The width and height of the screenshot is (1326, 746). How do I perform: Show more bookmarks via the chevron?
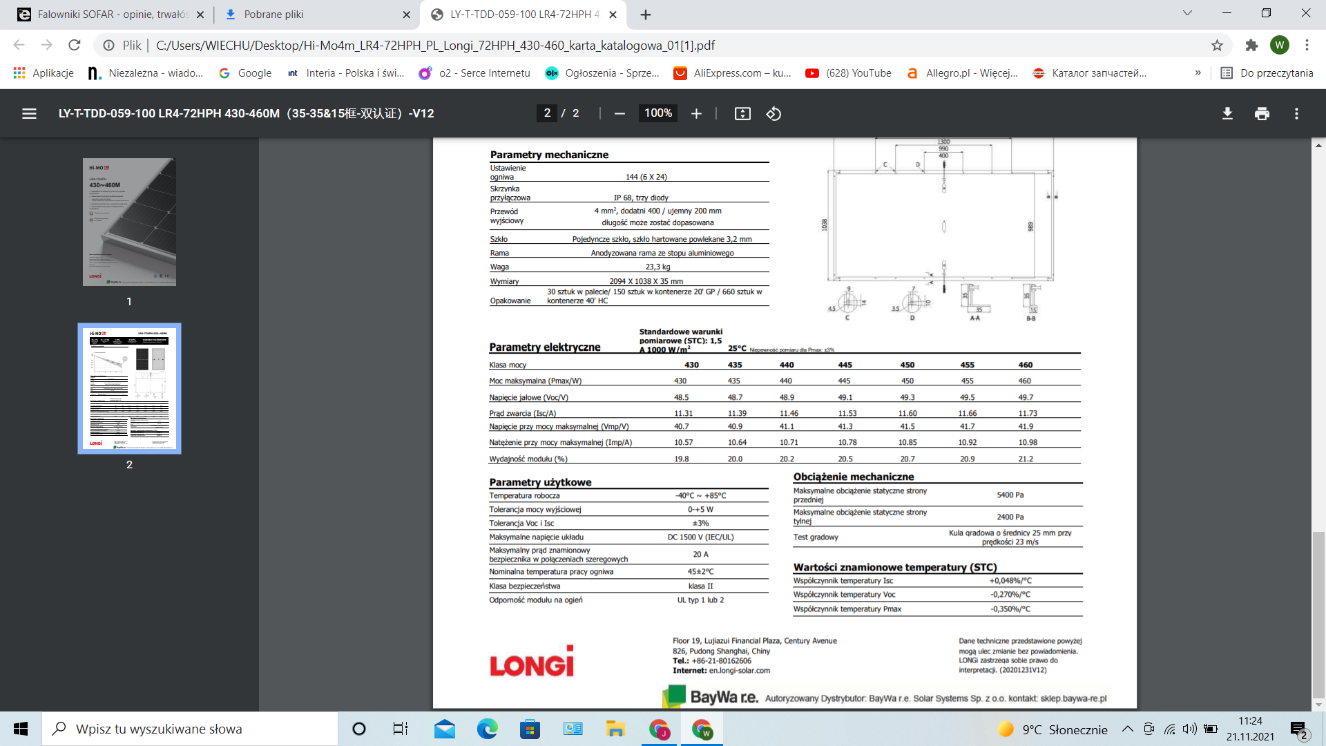click(x=1198, y=73)
